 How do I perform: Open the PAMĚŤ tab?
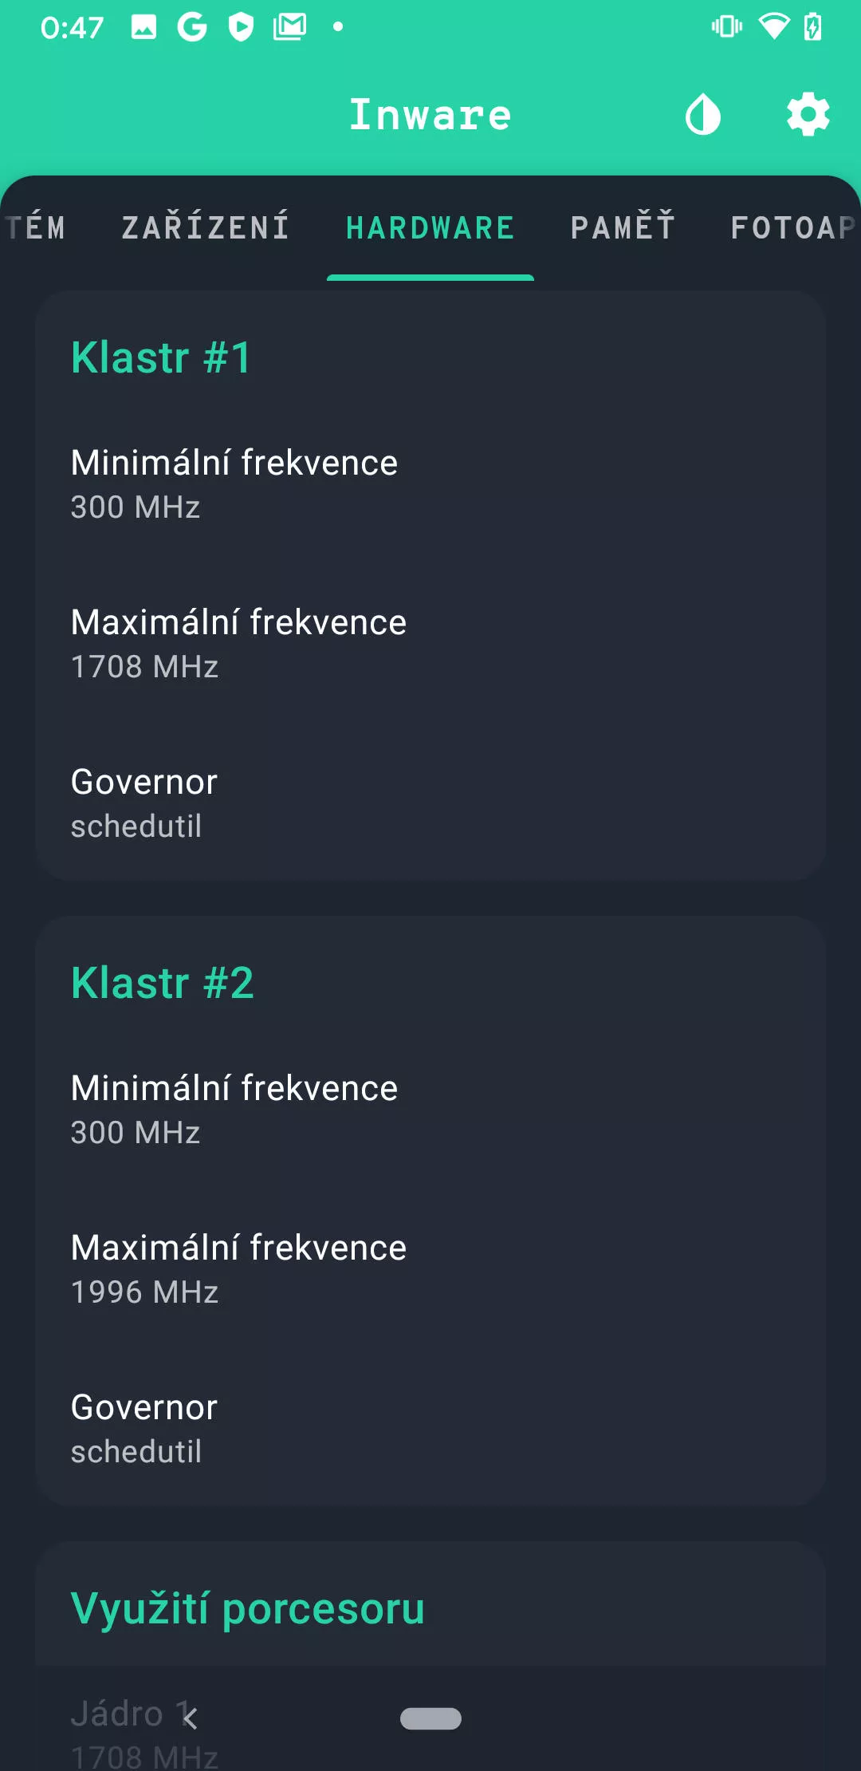coord(623,228)
